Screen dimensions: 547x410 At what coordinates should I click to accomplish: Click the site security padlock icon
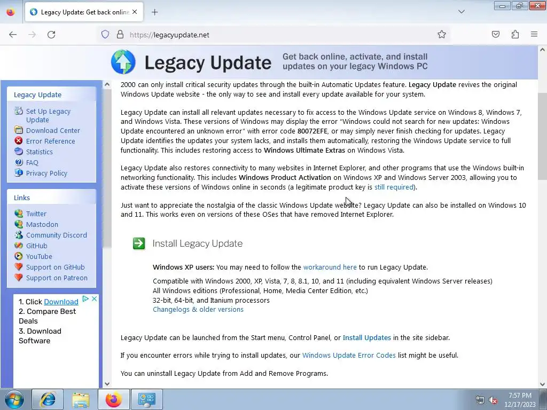[120, 34]
